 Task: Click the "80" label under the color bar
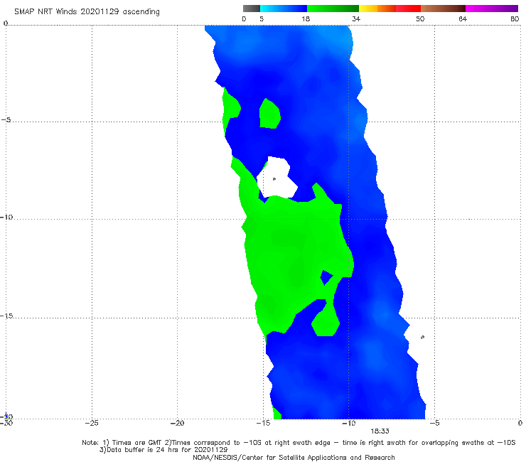515,18
